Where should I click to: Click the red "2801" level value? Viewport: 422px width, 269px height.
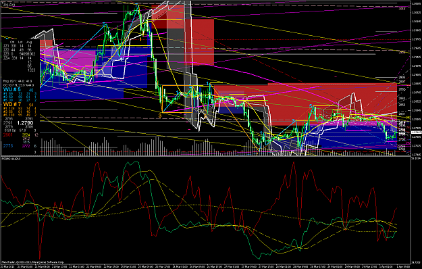coord(8,134)
